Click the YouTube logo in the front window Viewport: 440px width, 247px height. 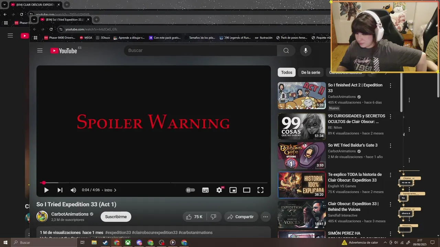(64, 51)
